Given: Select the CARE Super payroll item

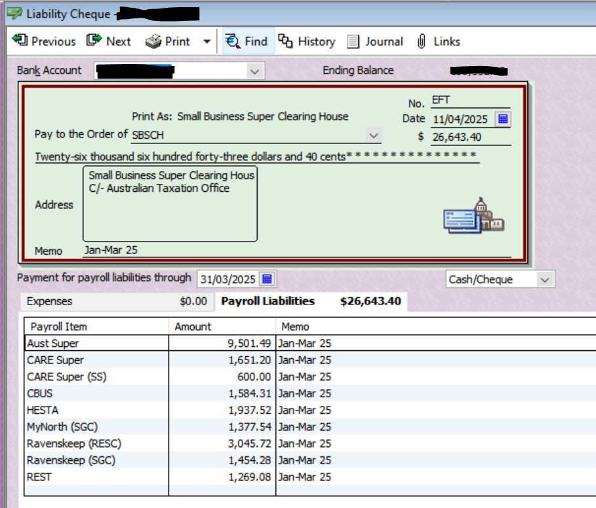Looking at the screenshot, I should click(x=97, y=360).
